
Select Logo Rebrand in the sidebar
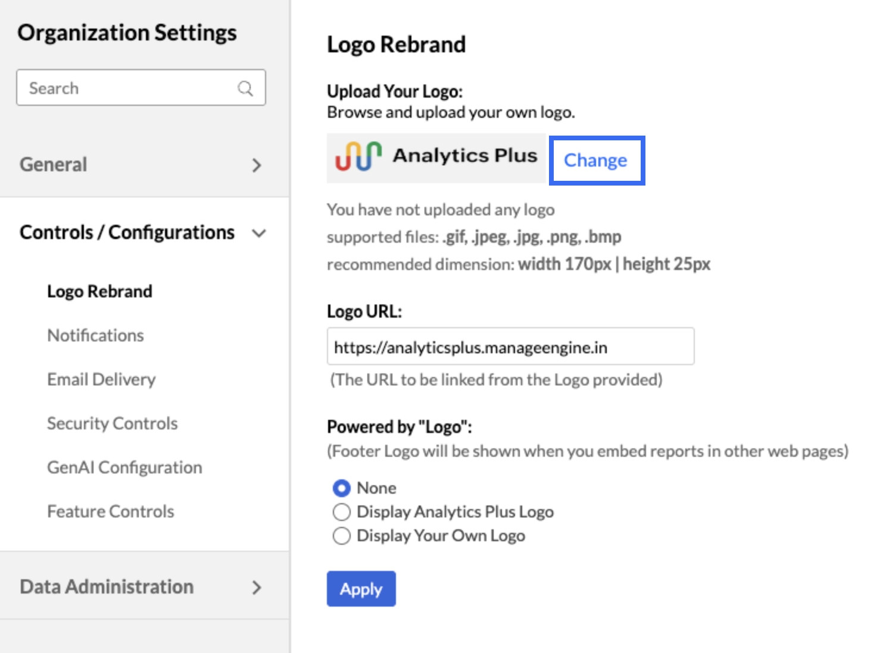coord(99,291)
